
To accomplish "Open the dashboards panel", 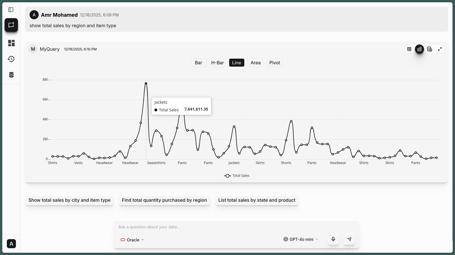I will coord(11,43).
